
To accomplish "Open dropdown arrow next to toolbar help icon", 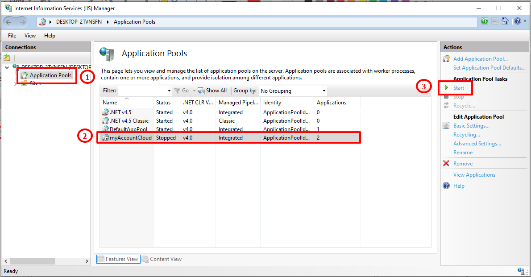I will click(x=525, y=21).
